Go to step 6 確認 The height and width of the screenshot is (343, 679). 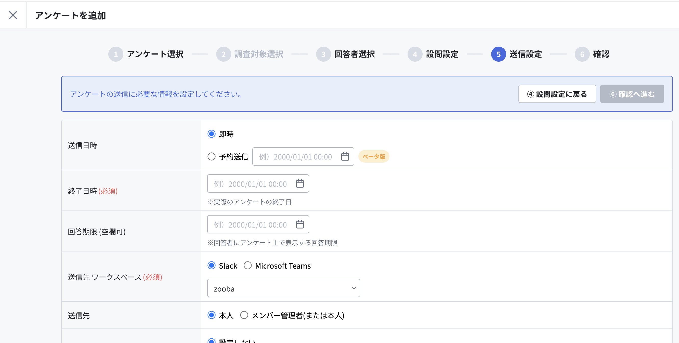tap(592, 54)
